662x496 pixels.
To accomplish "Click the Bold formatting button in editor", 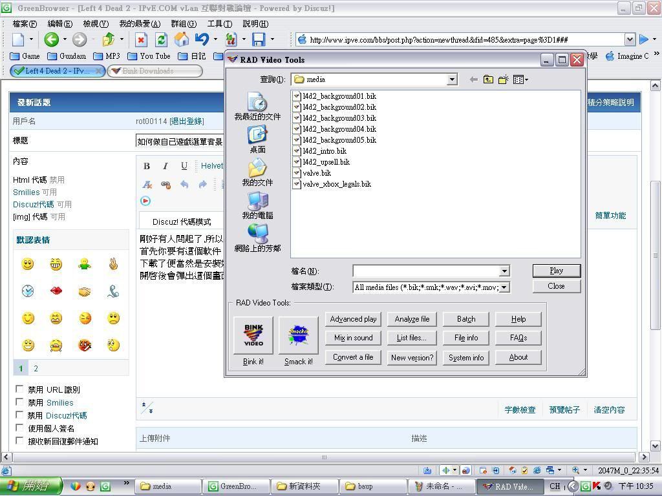I will tap(147, 166).
